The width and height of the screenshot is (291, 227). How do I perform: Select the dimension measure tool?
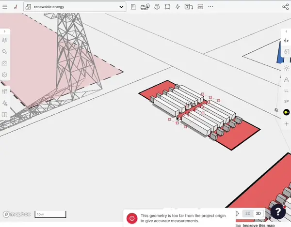point(200,7)
